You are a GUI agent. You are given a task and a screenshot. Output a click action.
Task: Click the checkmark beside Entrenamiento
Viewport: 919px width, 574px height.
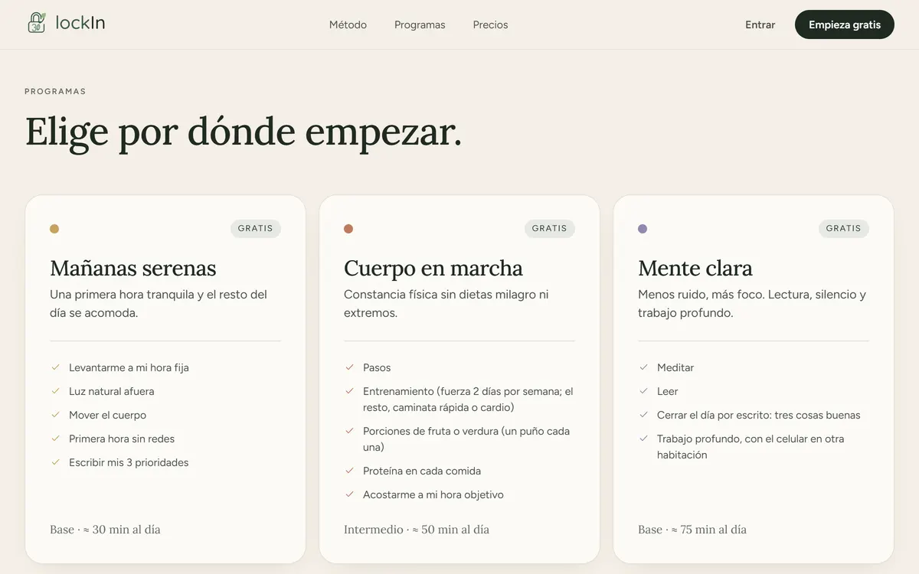[349, 391]
